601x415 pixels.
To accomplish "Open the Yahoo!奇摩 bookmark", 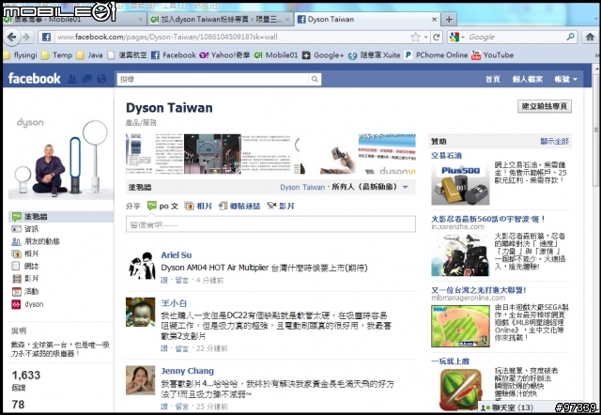I will [224, 55].
